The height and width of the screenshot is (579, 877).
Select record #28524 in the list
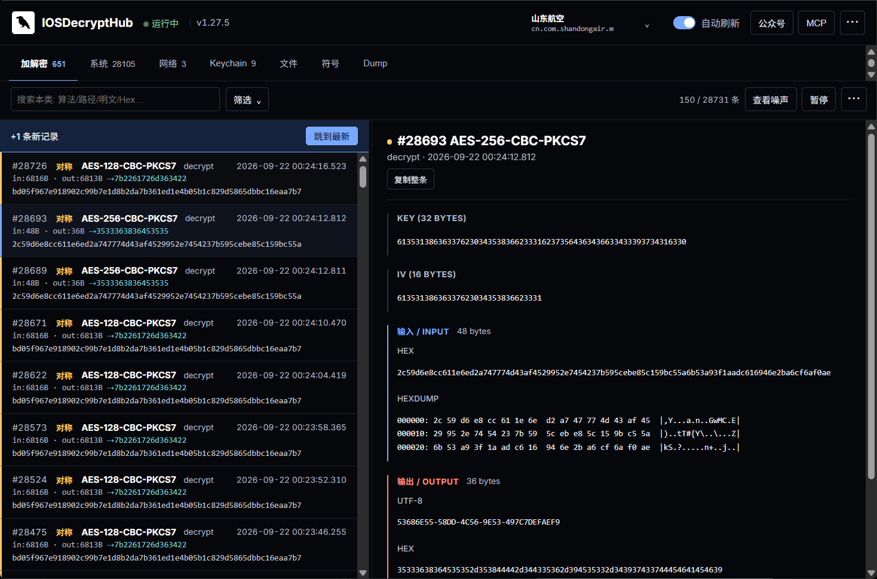click(x=179, y=492)
